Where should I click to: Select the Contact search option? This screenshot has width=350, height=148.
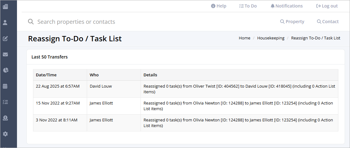[328, 22]
